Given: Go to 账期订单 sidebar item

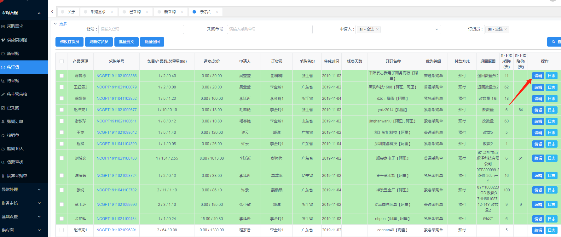Looking at the screenshot, I should (x=14, y=121).
